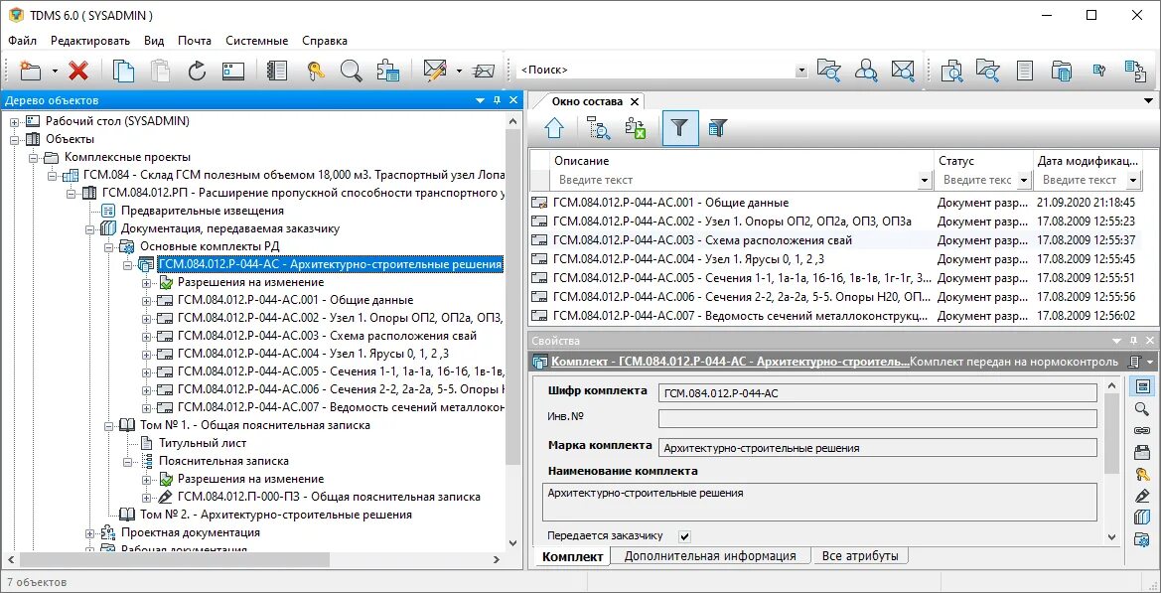Click the mail search icon in toolbar

(903, 71)
